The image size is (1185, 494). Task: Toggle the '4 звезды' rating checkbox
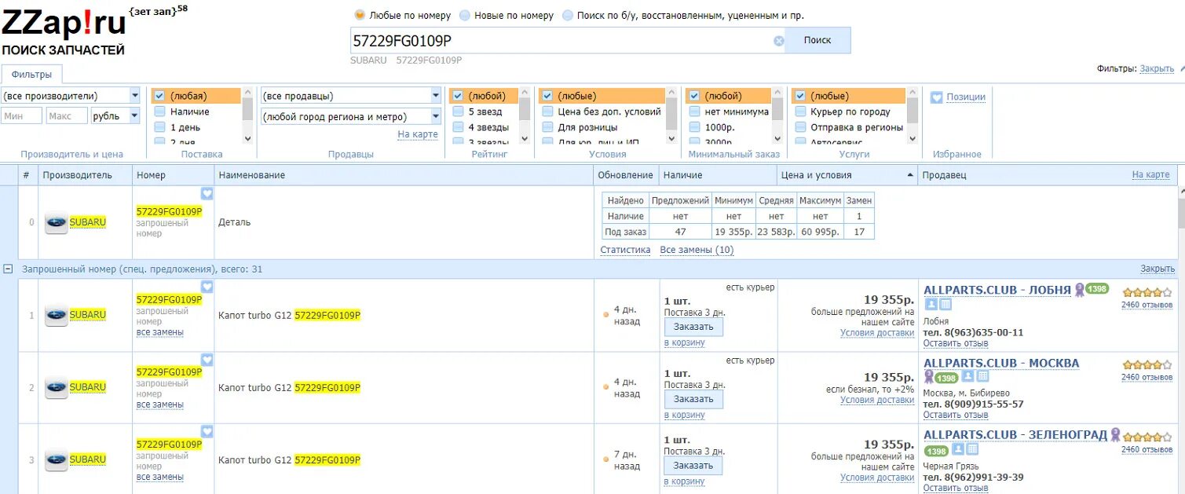coord(458,127)
